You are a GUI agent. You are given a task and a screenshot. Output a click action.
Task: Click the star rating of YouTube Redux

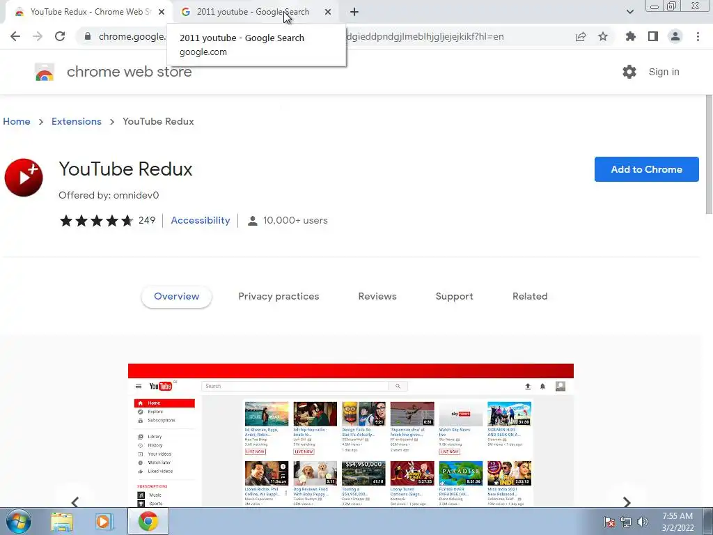point(96,221)
